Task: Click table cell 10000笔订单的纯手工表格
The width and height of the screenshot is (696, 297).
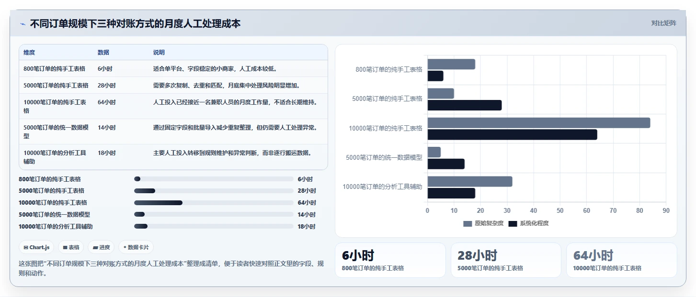Action: (56, 106)
